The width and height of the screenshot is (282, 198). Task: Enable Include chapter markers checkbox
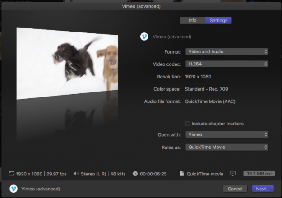pyautogui.click(x=188, y=124)
